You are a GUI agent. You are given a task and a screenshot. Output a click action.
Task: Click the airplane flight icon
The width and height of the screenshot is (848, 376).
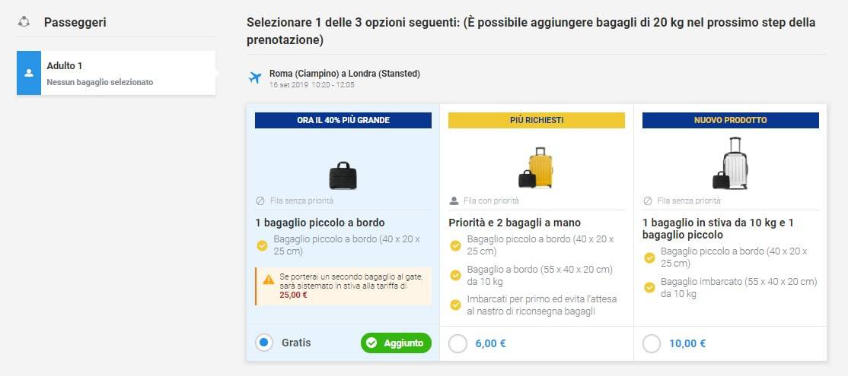point(255,77)
